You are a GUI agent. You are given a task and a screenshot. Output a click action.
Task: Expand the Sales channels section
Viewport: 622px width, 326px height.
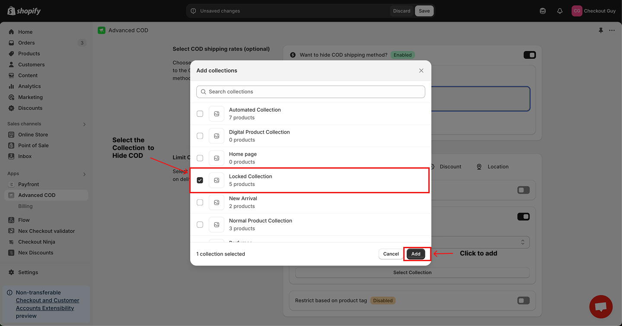click(84, 124)
